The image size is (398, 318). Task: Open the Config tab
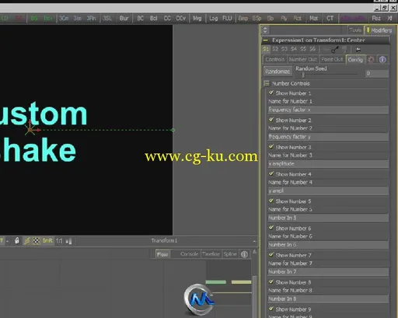point(355,60)
